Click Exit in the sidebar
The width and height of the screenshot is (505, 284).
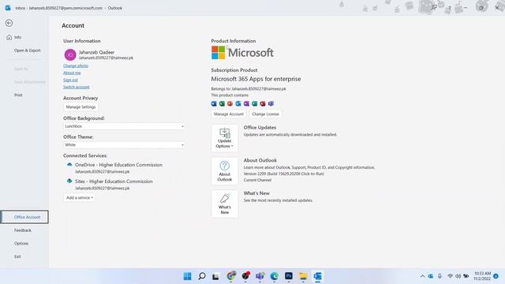(x=17, y=256)
